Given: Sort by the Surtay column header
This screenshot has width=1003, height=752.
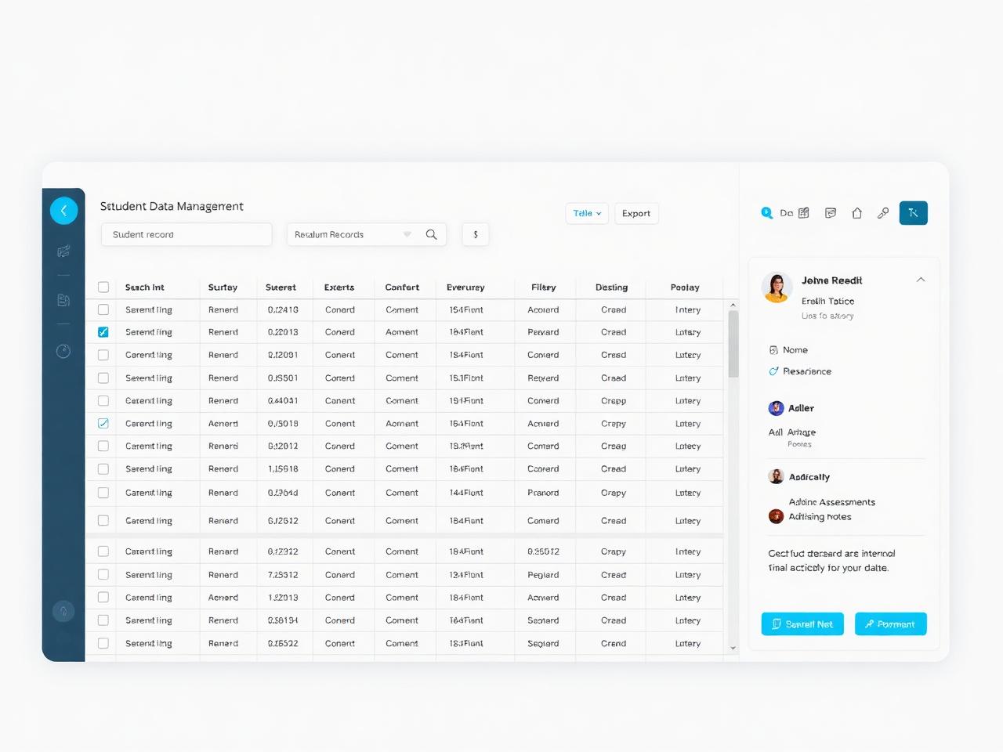Looking at the screenshot, I should click(223, 287).
